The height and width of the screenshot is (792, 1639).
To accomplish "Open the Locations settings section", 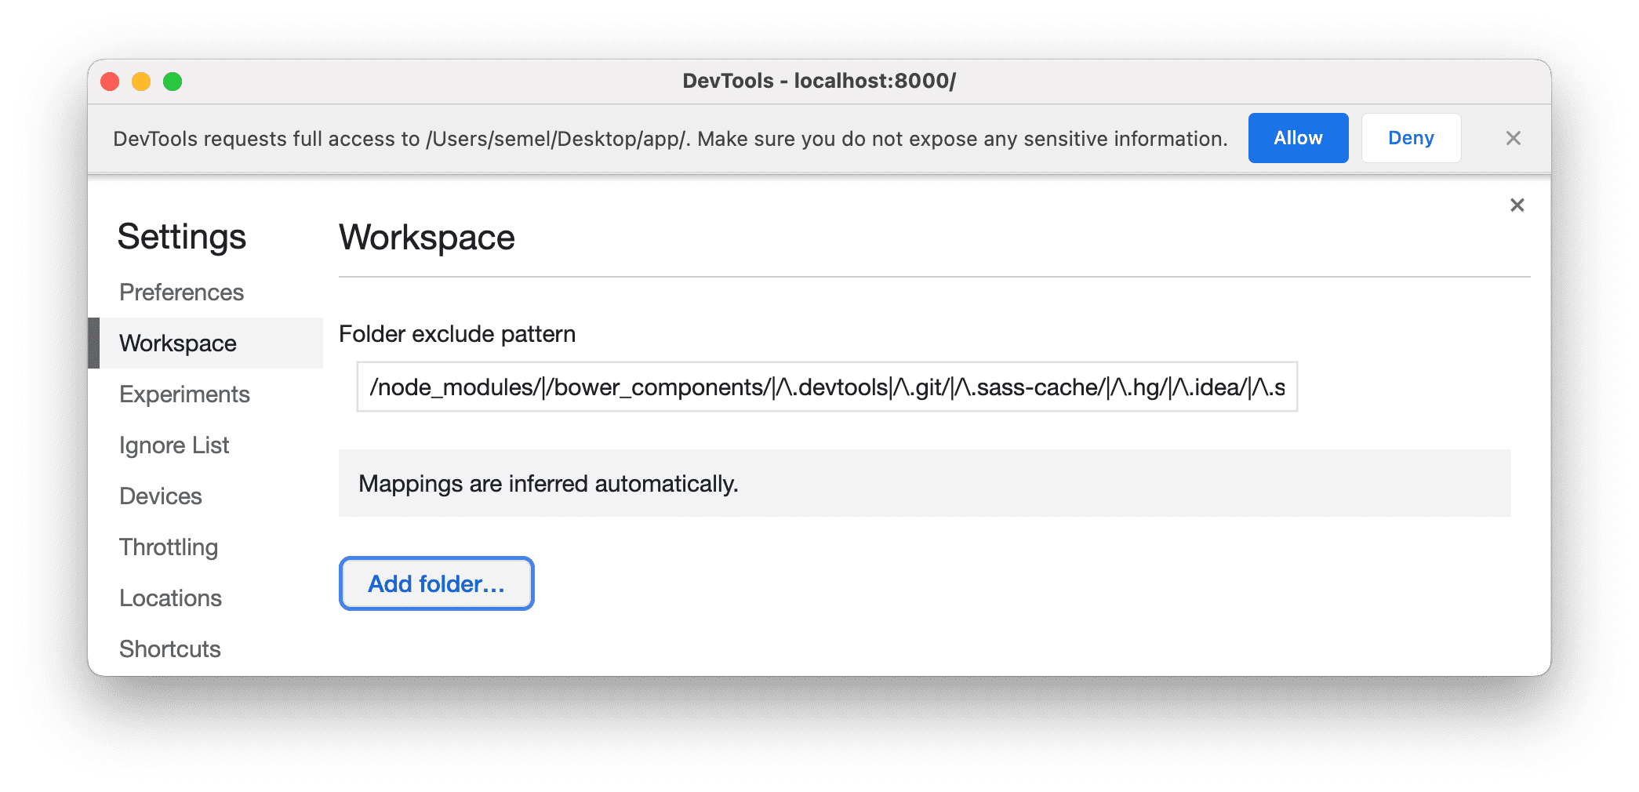I will click(170, 598).
